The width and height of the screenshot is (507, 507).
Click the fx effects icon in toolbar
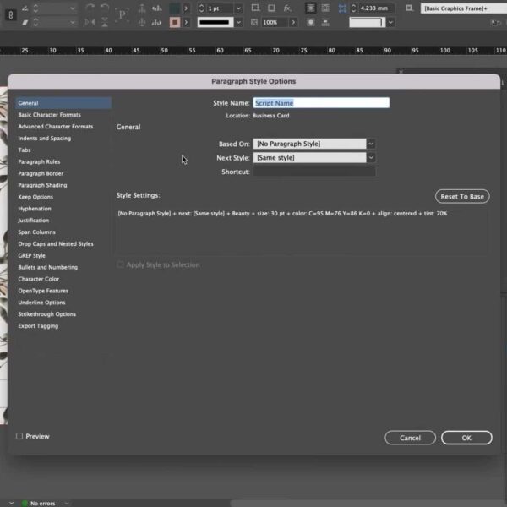(288, 8)
